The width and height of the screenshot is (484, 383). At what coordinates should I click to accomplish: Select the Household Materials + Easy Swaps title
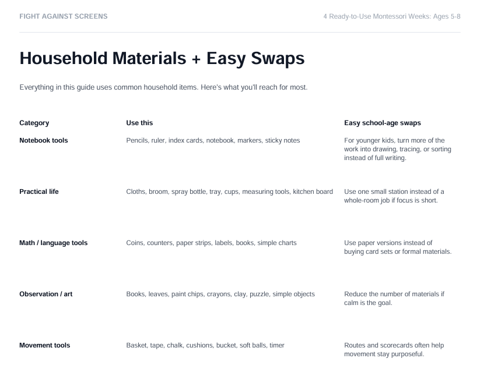pos(162,58)
